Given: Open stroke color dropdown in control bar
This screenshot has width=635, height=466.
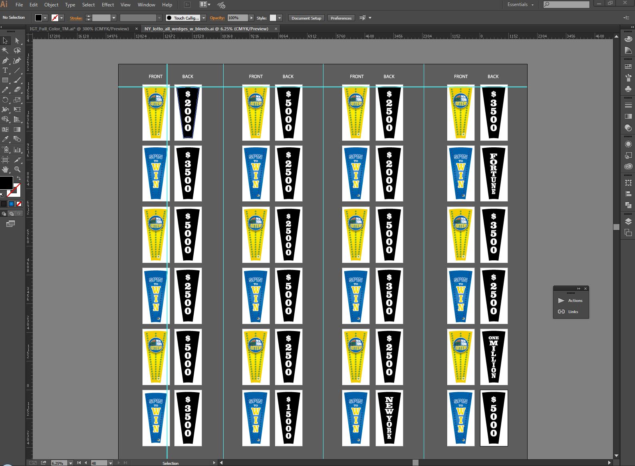Looking at the screenshot, I should [x=62, y=18].
